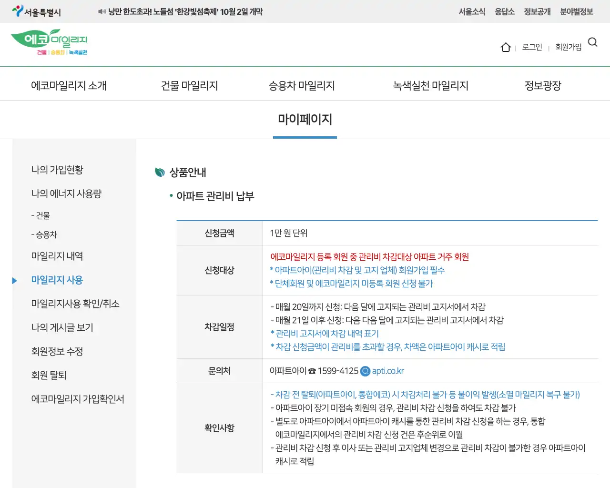Click the 신청대상 row header
The height and width of the screenshot is (488, 610).
click(x=219, y=270)
